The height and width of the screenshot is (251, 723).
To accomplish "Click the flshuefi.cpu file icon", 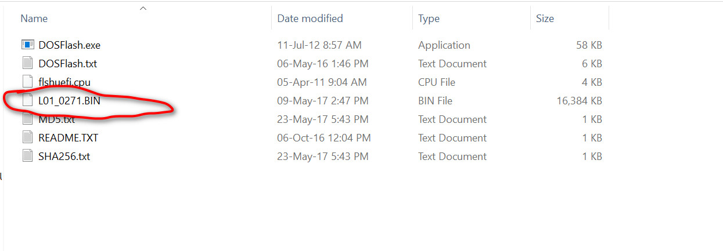I will coord(28,82).
